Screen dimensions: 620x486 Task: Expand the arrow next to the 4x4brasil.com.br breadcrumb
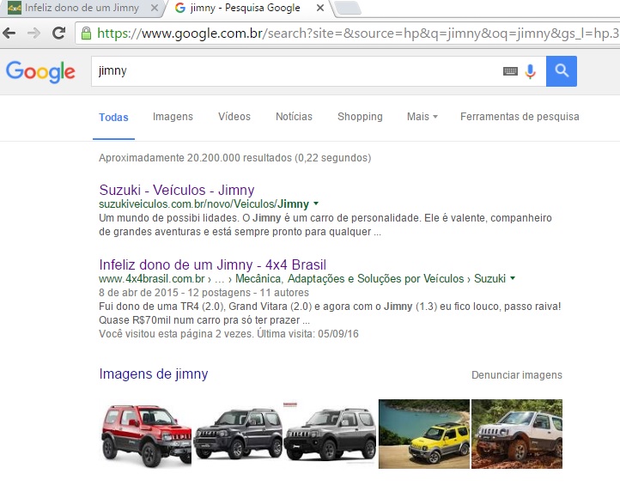pyautogui.click(x=513, y=278)
